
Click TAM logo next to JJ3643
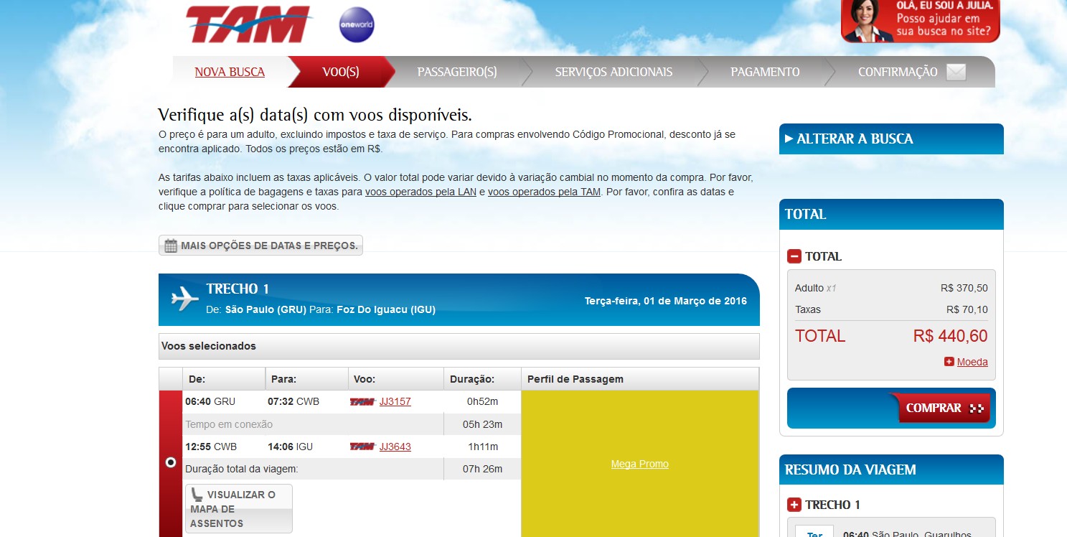point(362,447)
